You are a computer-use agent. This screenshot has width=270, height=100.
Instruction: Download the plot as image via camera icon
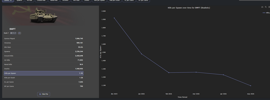click(262, 7)
